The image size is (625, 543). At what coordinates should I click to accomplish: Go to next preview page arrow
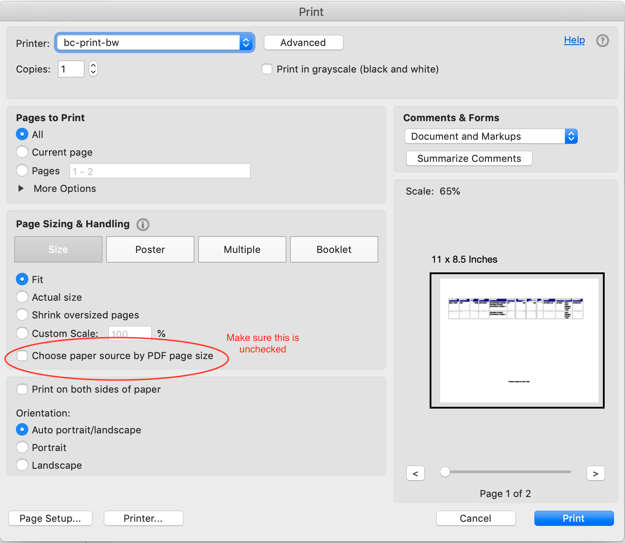coord(596,473)
